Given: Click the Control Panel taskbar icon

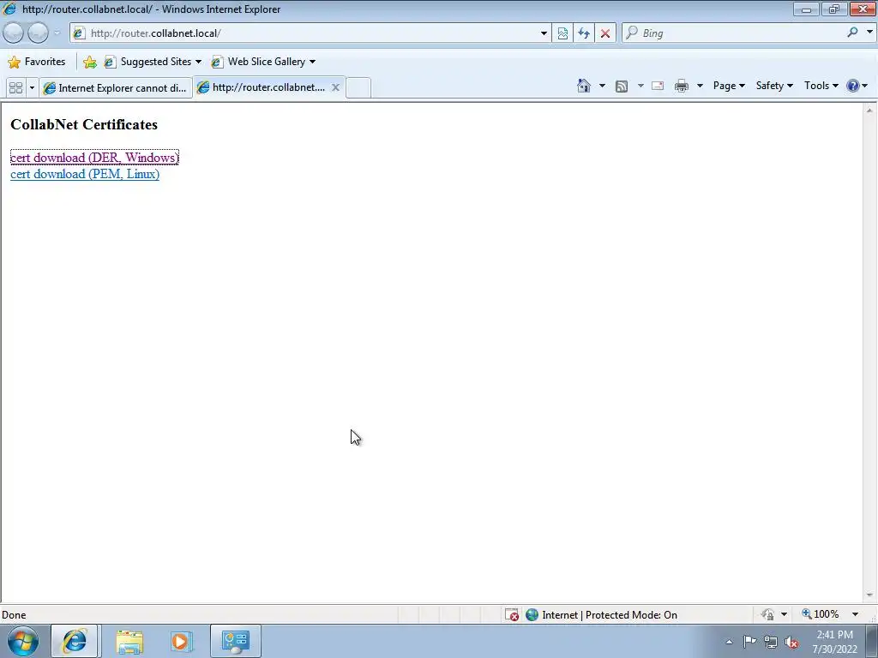Looking at the screenshot, I should [x=235, y=641].
